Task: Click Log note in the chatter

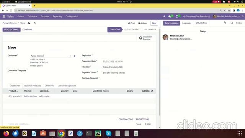Action: pyautogui.click(x=186, y=23)
